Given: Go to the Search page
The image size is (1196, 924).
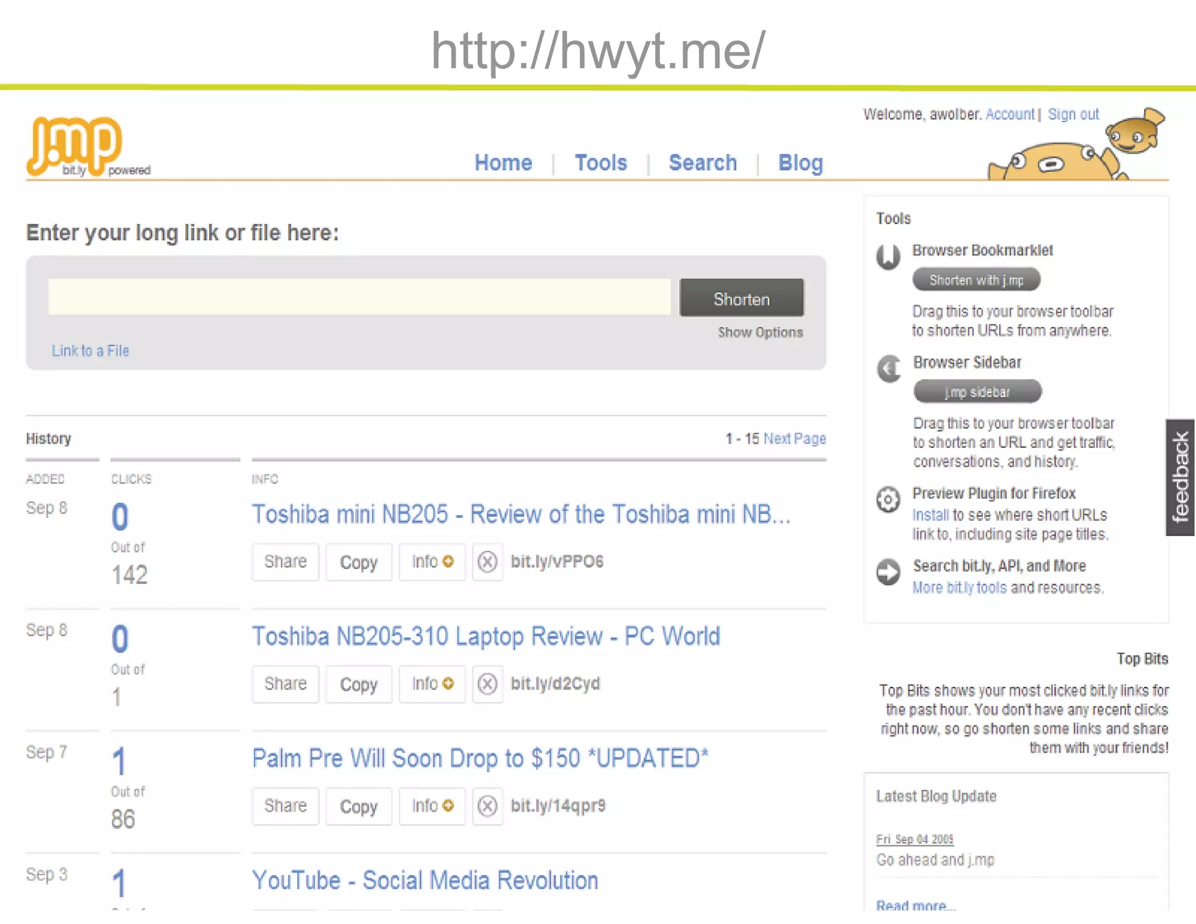Looking at the screenshot, I should coord(703,162).
